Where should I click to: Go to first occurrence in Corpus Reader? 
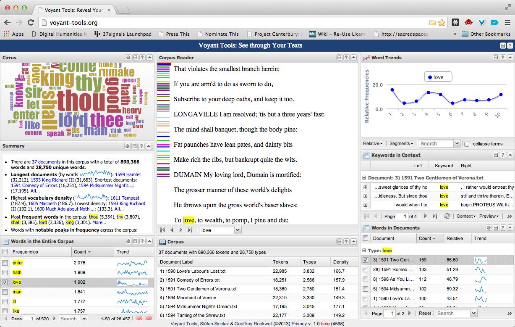pyautogui.click(x=163, y=230)
